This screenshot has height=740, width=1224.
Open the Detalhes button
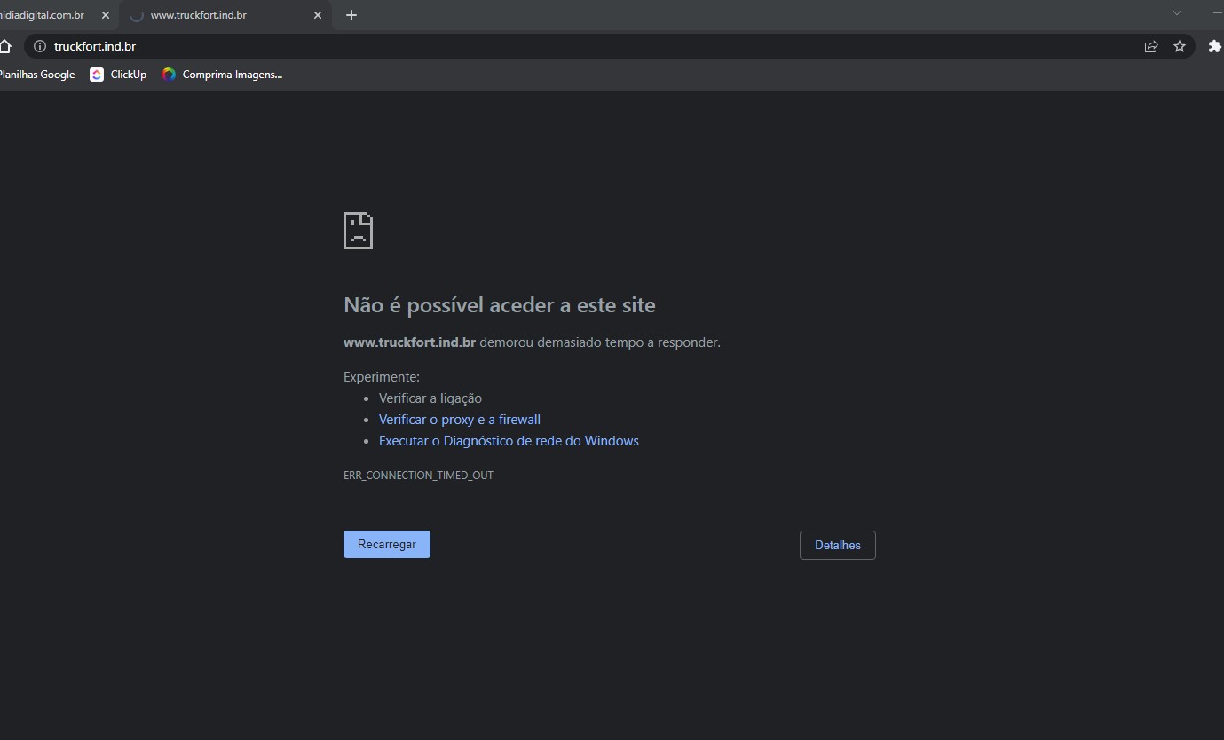tap(837, 546)
